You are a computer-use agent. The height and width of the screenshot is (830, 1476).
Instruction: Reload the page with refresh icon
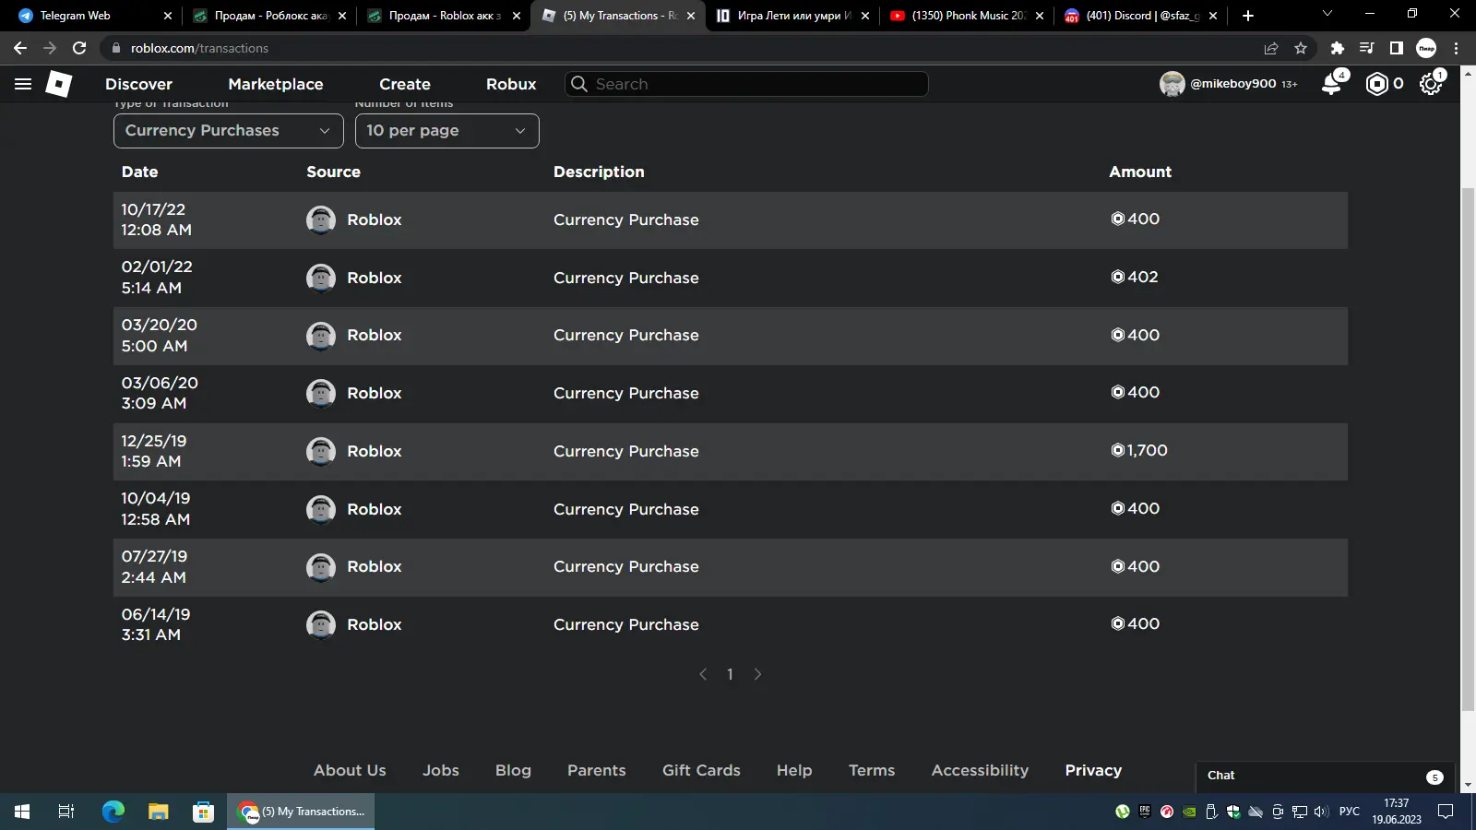pos(79,48)
